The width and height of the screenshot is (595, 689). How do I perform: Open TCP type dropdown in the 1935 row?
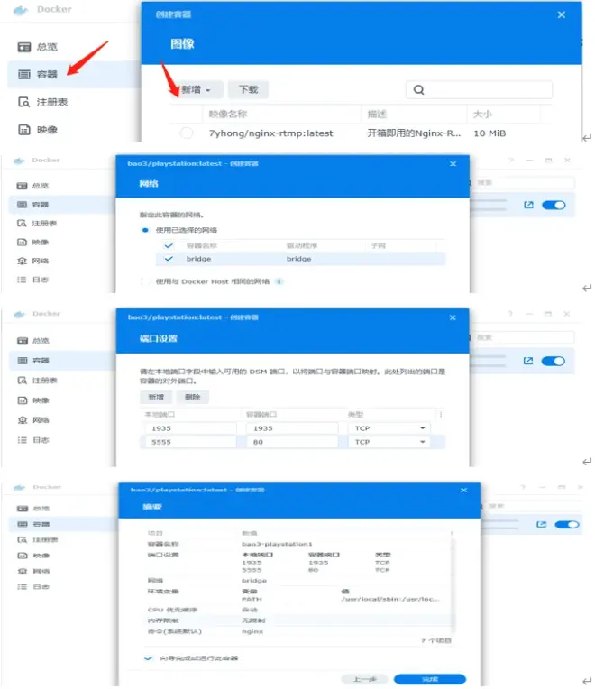coord(389,428)
